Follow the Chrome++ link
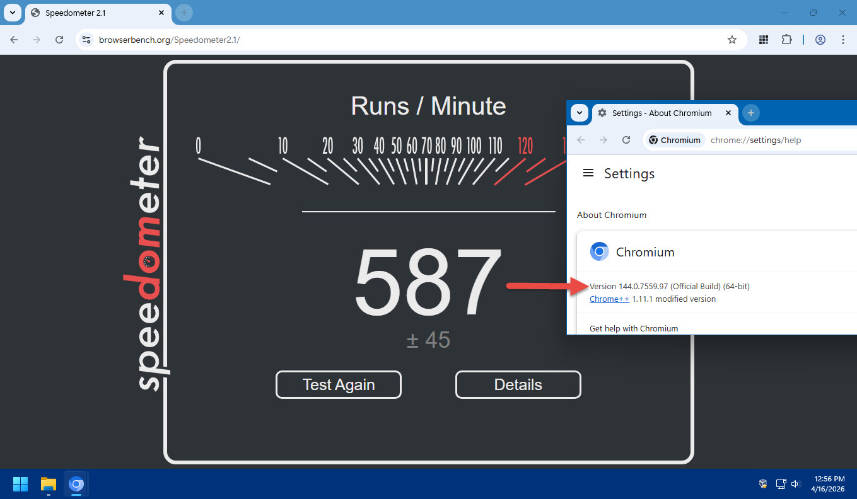 coord(609,299)
